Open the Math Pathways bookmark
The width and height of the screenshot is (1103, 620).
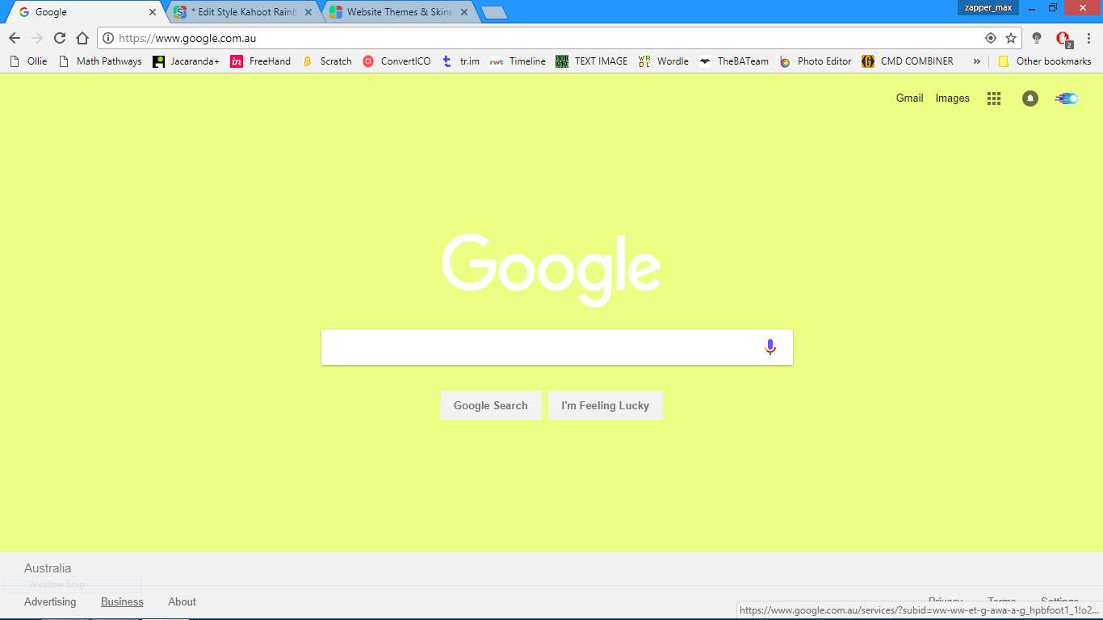click(x=100, y=61)
